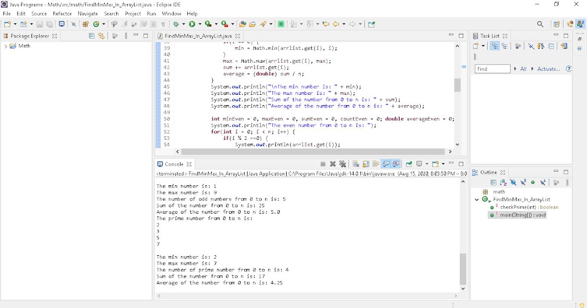Collapse all items in Package Explorer
587x308 pixels.
point(91,35)
